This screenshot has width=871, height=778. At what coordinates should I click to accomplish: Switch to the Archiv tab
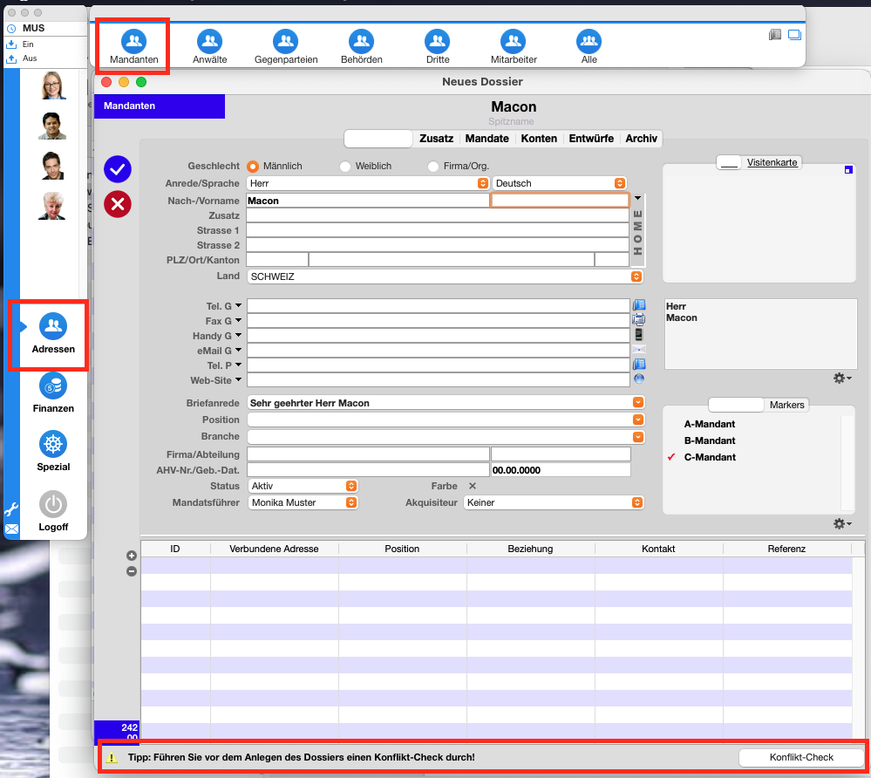coord(641,139)
